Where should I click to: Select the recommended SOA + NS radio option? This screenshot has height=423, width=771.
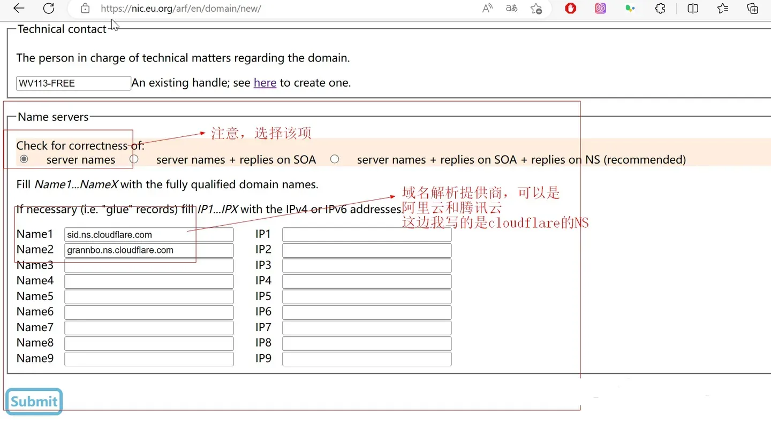335,159
